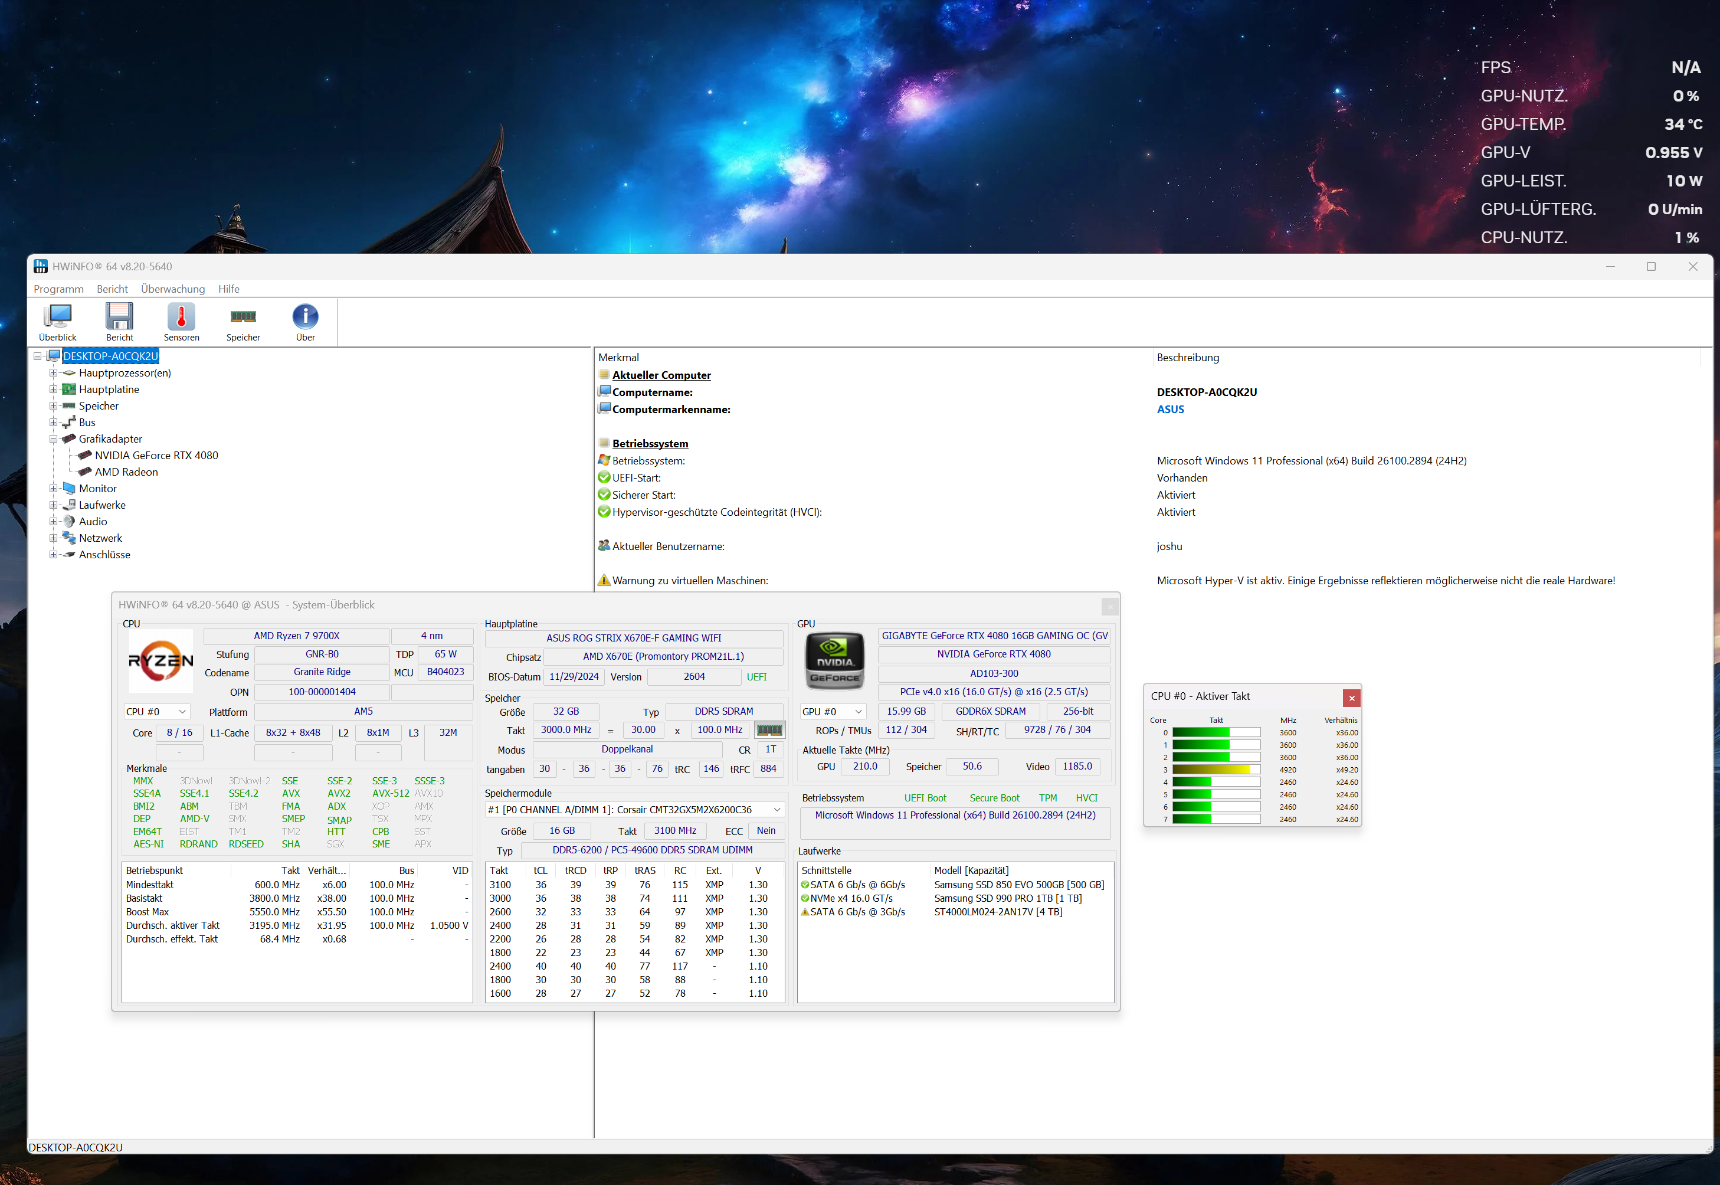1720x1185 pixels.
Task: Click the Ryzen CPU logo
Action: coord(160,661)
